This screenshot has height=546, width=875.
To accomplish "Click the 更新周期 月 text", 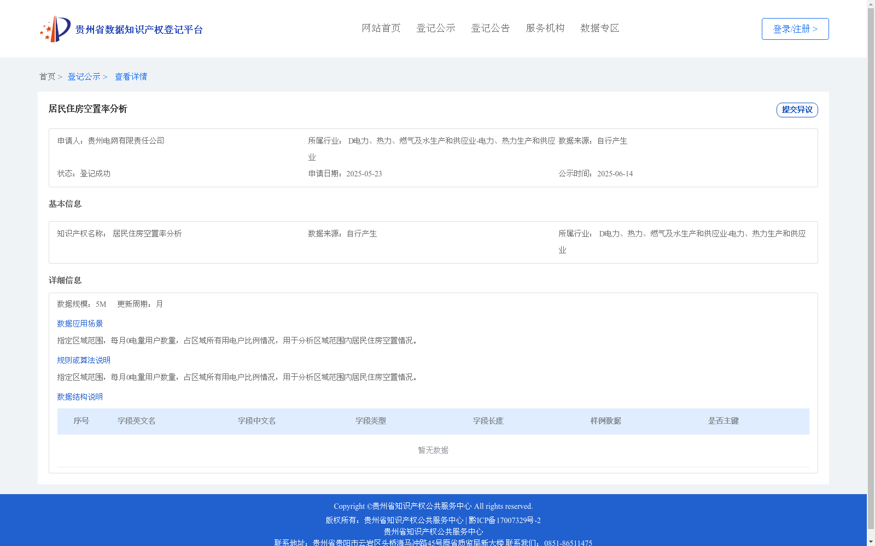I will (x=140, y=304).
